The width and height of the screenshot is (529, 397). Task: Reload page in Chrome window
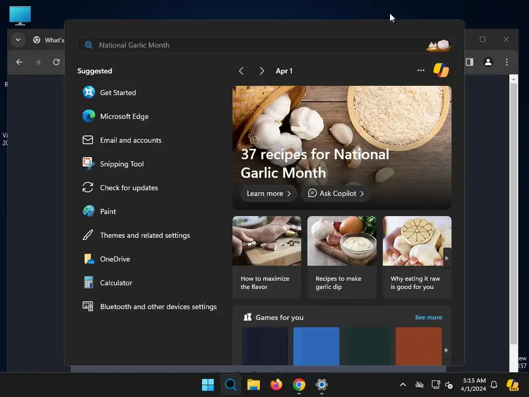[56, 62]
